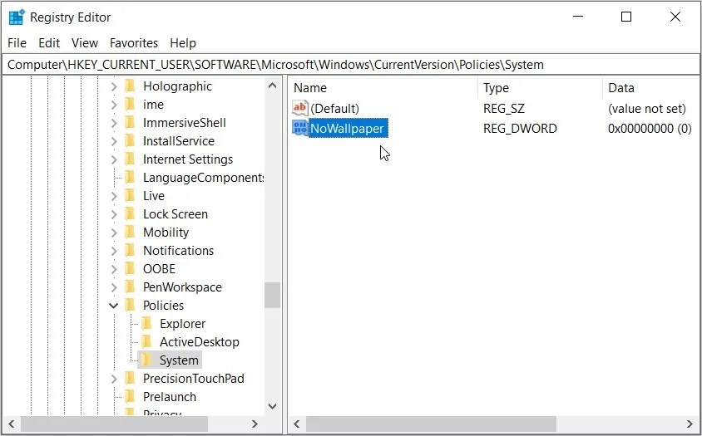Click the LanguageComponents folder icon
Viewport: 702px width, 436px height.
tap(130, 178)
